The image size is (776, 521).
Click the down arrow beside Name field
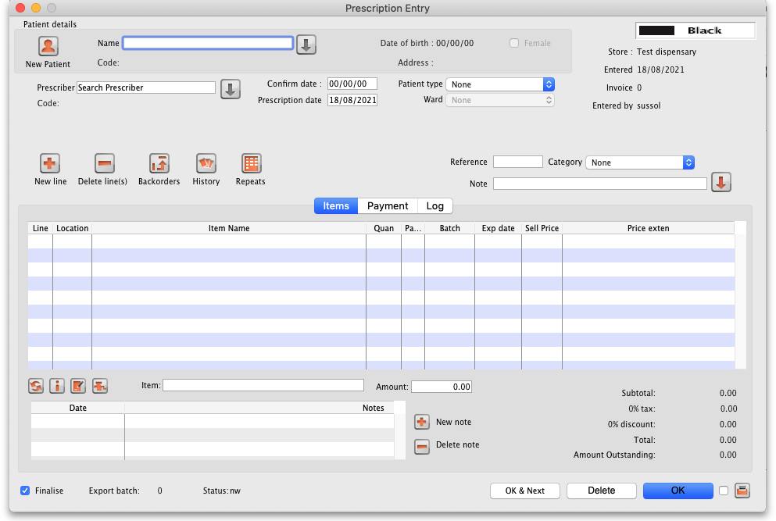306,45
